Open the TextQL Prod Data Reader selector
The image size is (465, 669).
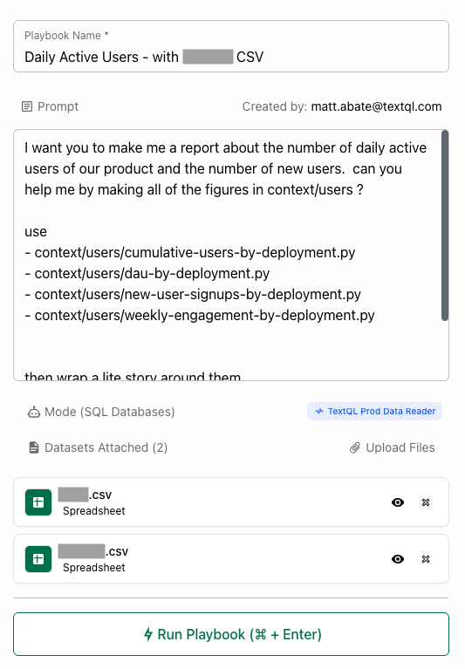coord(374,412)
